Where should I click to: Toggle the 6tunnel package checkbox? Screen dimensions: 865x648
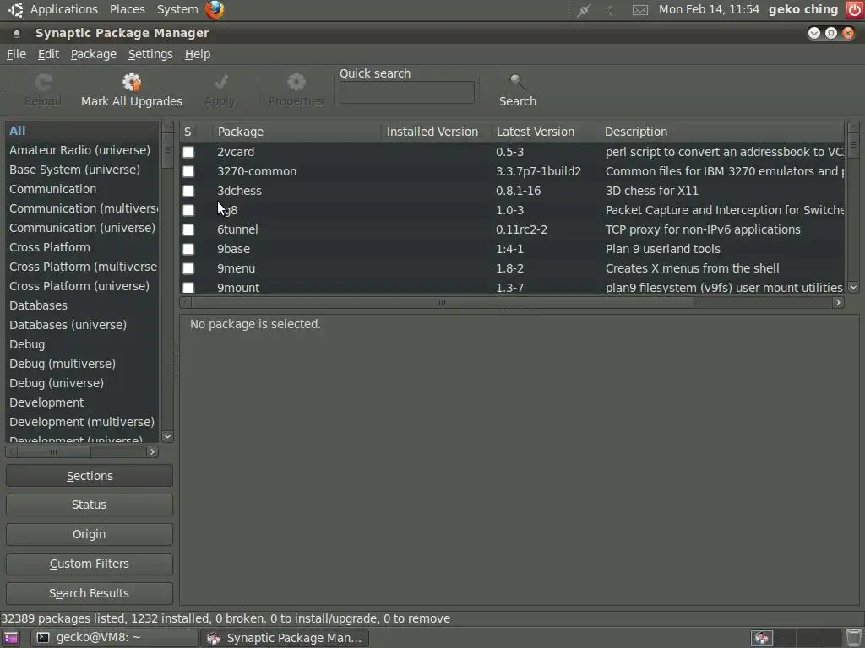point(188,229)
